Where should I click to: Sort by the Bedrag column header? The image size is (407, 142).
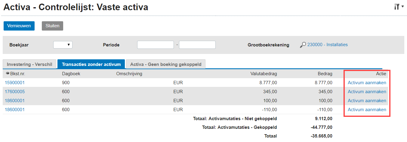tap(325, 73)
